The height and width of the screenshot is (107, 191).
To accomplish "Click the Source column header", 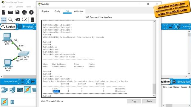I will (184, 87).
